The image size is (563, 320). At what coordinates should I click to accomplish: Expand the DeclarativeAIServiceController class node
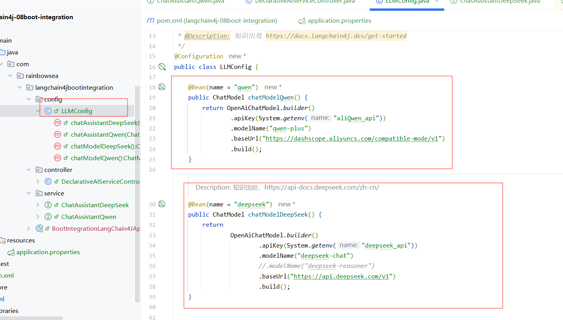tap(38, 181)
